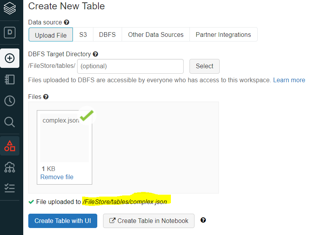Image resolution: width=334 pixels, height=235 pixels.
Task: Open the workspace D icon in sidebar
Action: tap(10, 33)
